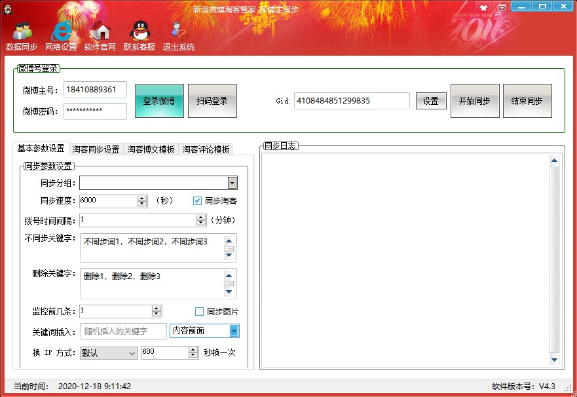Open the 软件官网 house icon
The image size is (577, 397).
coord(100,36)
